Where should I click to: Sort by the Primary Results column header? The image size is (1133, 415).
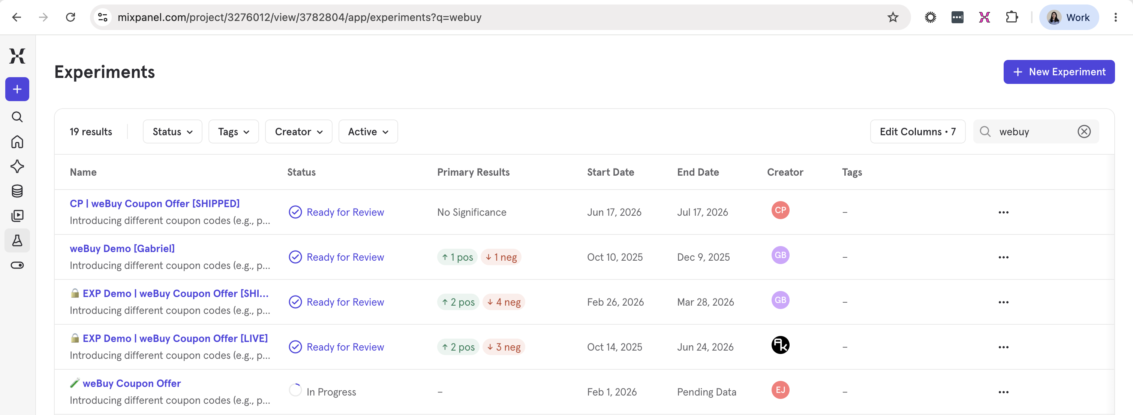tap(473, 172)
